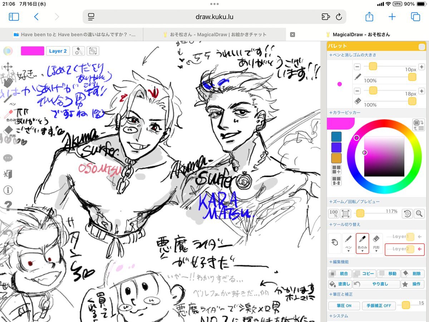Open pen settings icon beside Layer 2 button
This screenshot has height=322, width=429.
78,51
